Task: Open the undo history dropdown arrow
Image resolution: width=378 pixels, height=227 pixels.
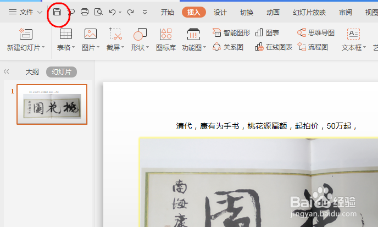Action: pos(120,12)
